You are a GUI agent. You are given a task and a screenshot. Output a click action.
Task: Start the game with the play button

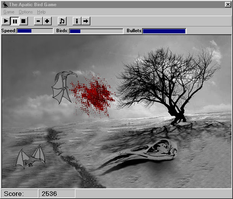click(6, 21)
